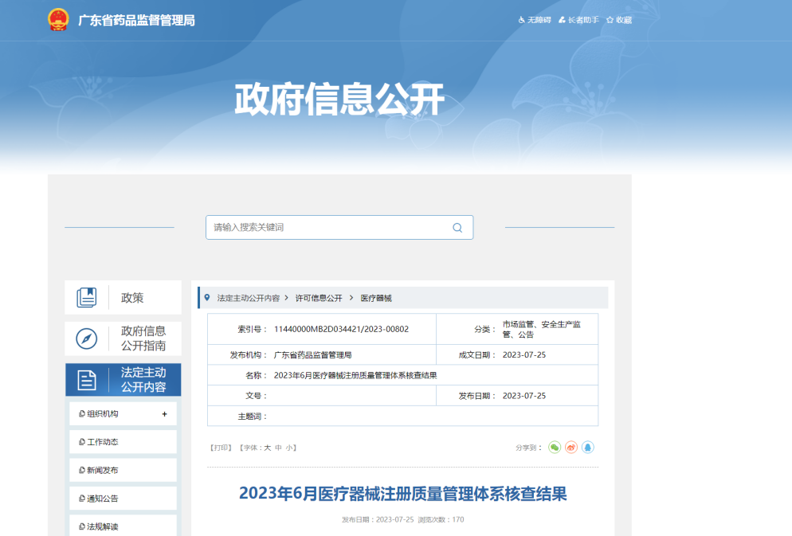
Task: Click the 无障碍 wheelchair icon
Action: coord(522,20)
